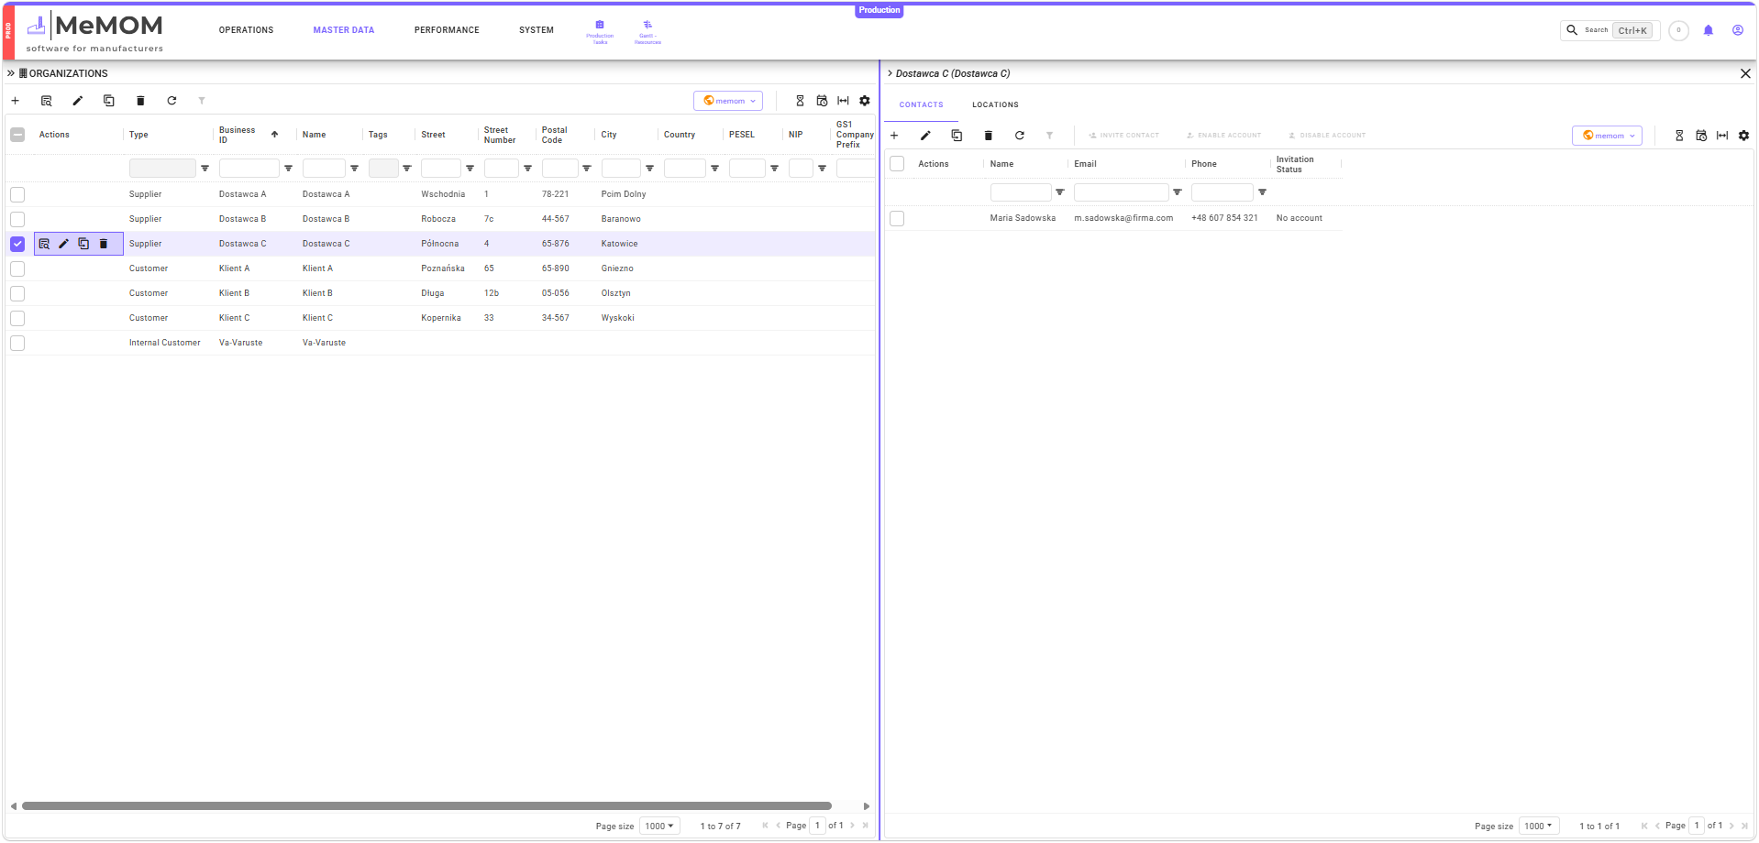Open the Street column filter menu

click(470, 169)
